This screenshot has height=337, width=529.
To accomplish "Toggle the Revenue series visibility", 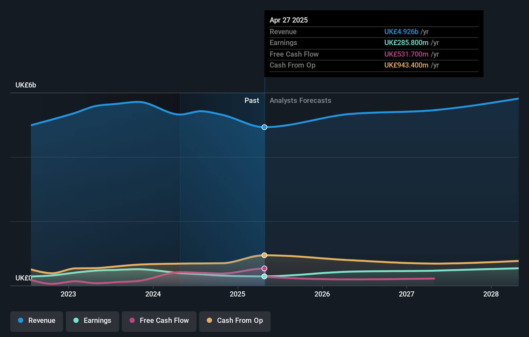I will [x=36, y=321].
